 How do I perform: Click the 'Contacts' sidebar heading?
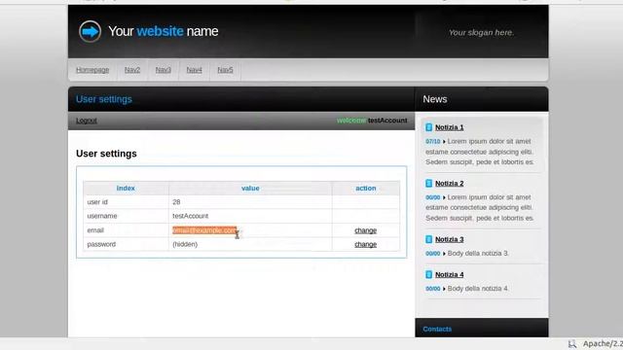pos(437,329)
